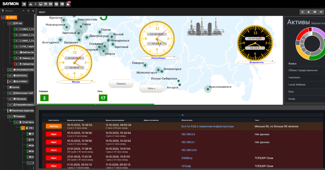The height and width of the screenshot is (170, 325).
Task: Click the Геосеть button on the map
Action: (121, 84)
